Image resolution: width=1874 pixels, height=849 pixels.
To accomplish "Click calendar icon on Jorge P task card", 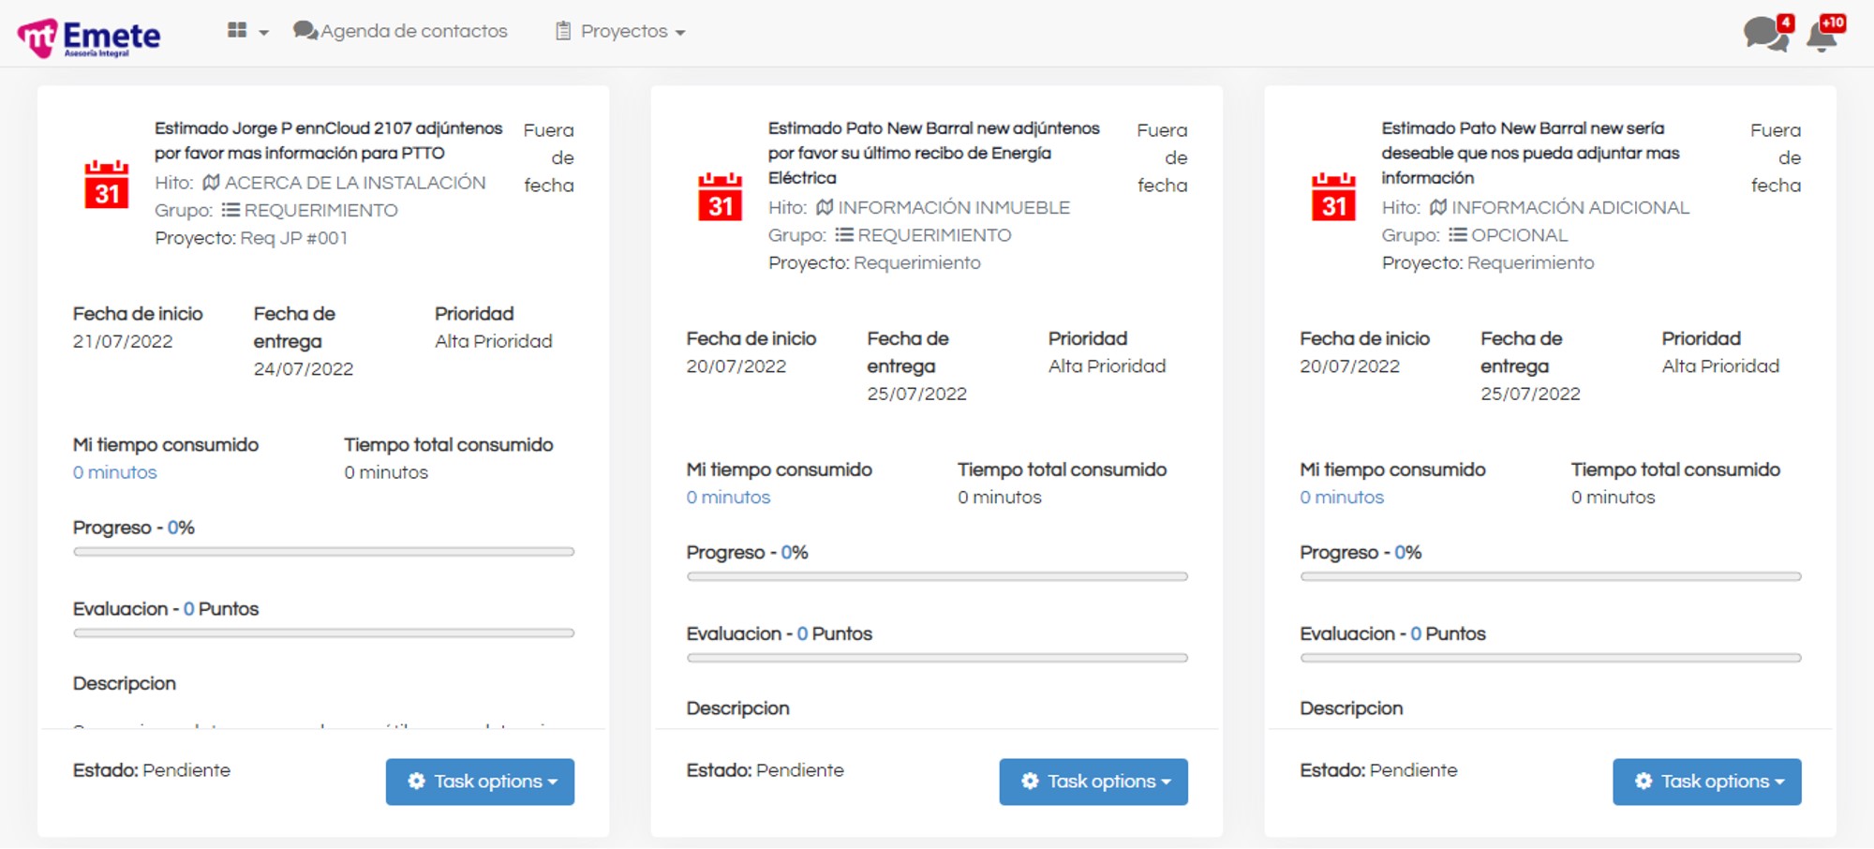I will (x=106, y=184).
